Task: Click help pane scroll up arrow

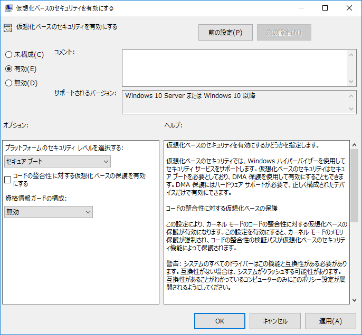Action: click(355, 145)
